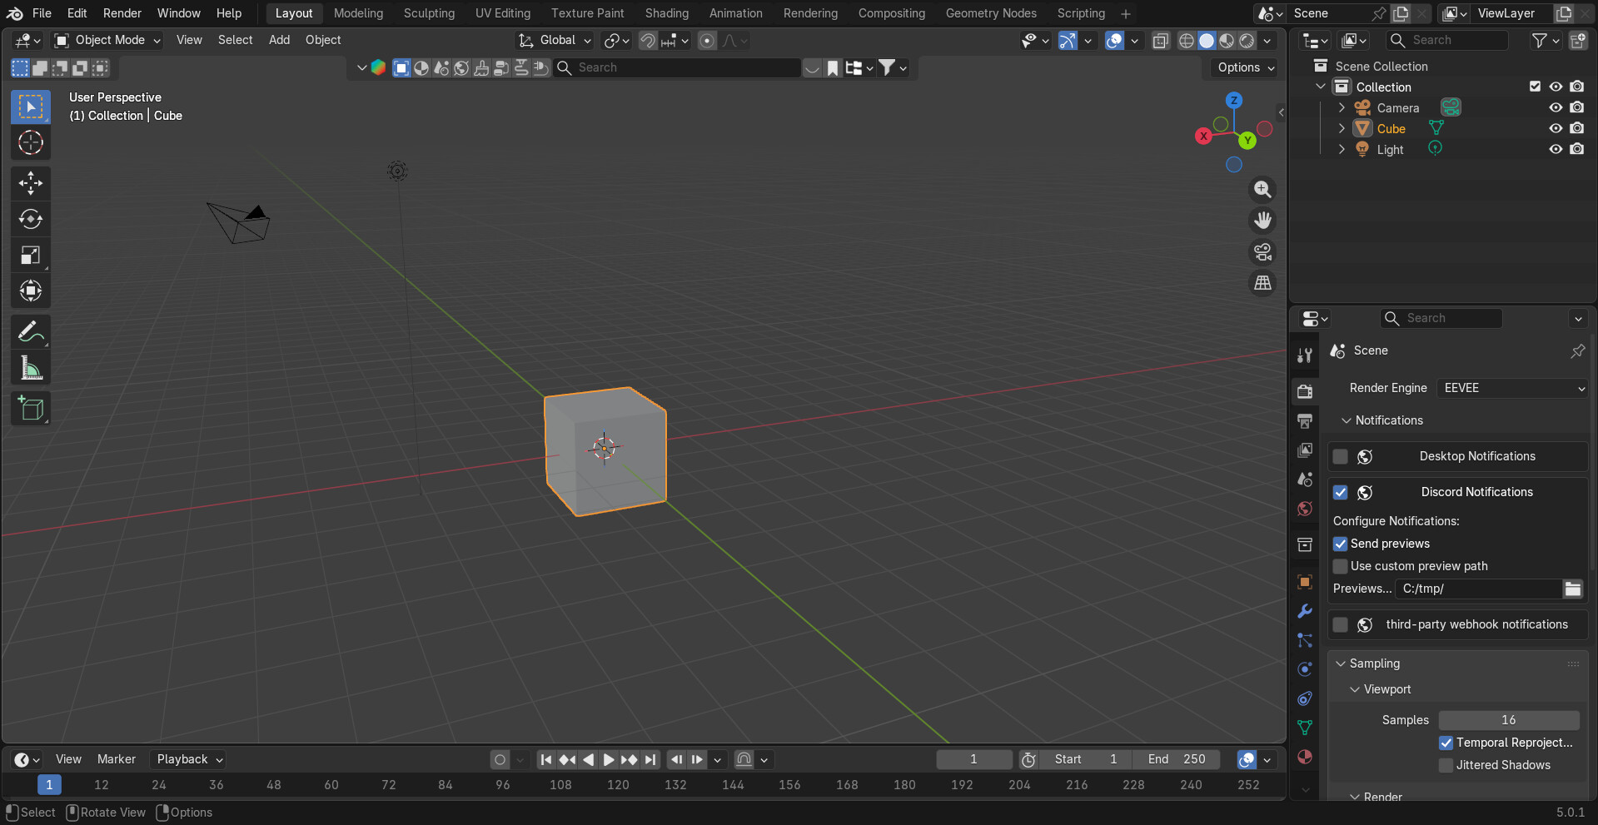The image size is (1598, 825).
Task: Click the Z axis gizmo circle
Action: pyautogui.click(x=1234, y=100)
